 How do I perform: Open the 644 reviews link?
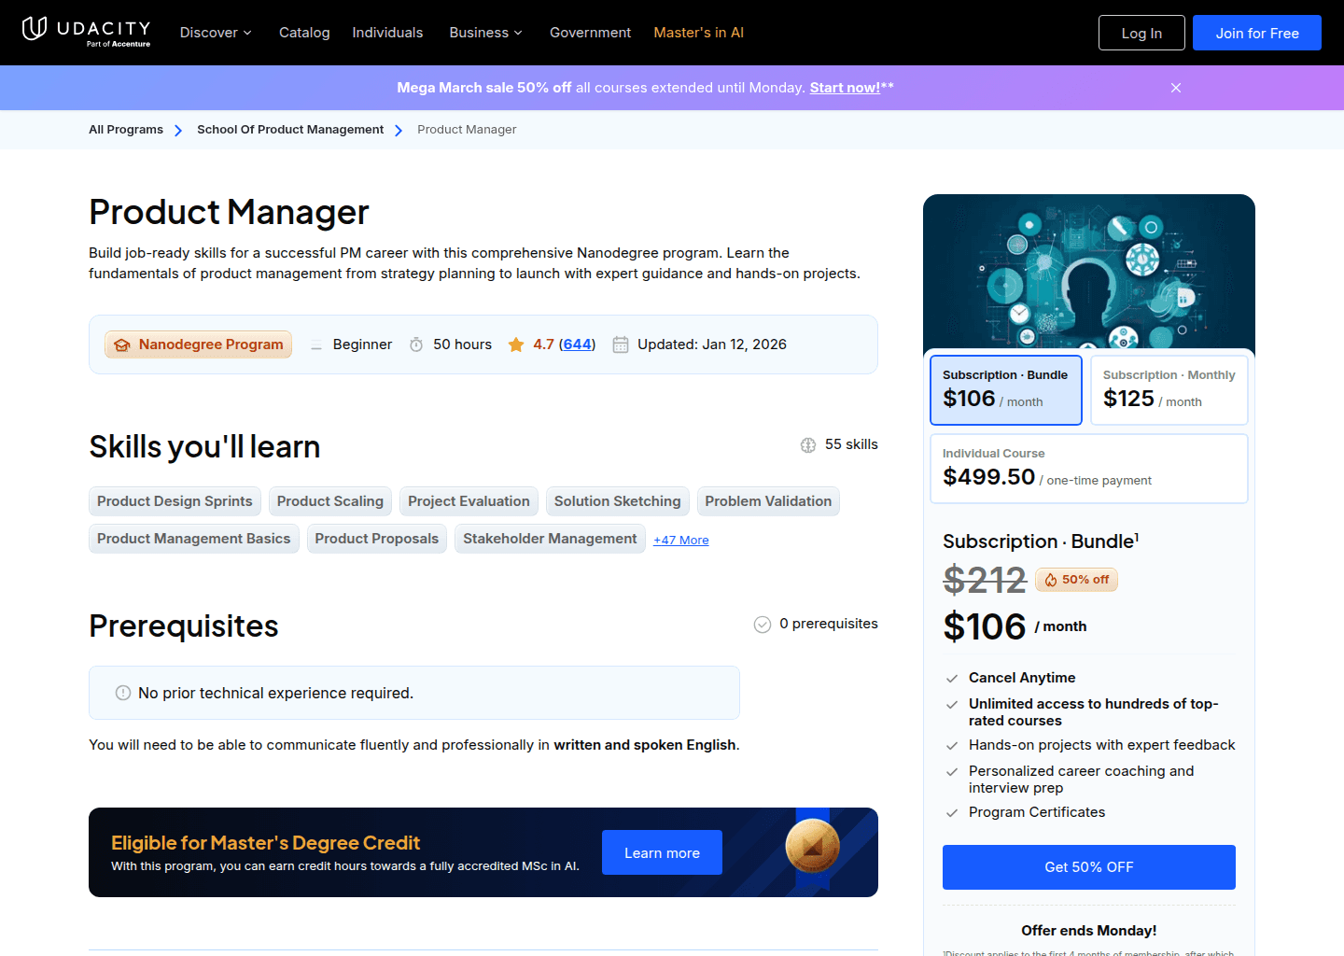tap(577, 344)
